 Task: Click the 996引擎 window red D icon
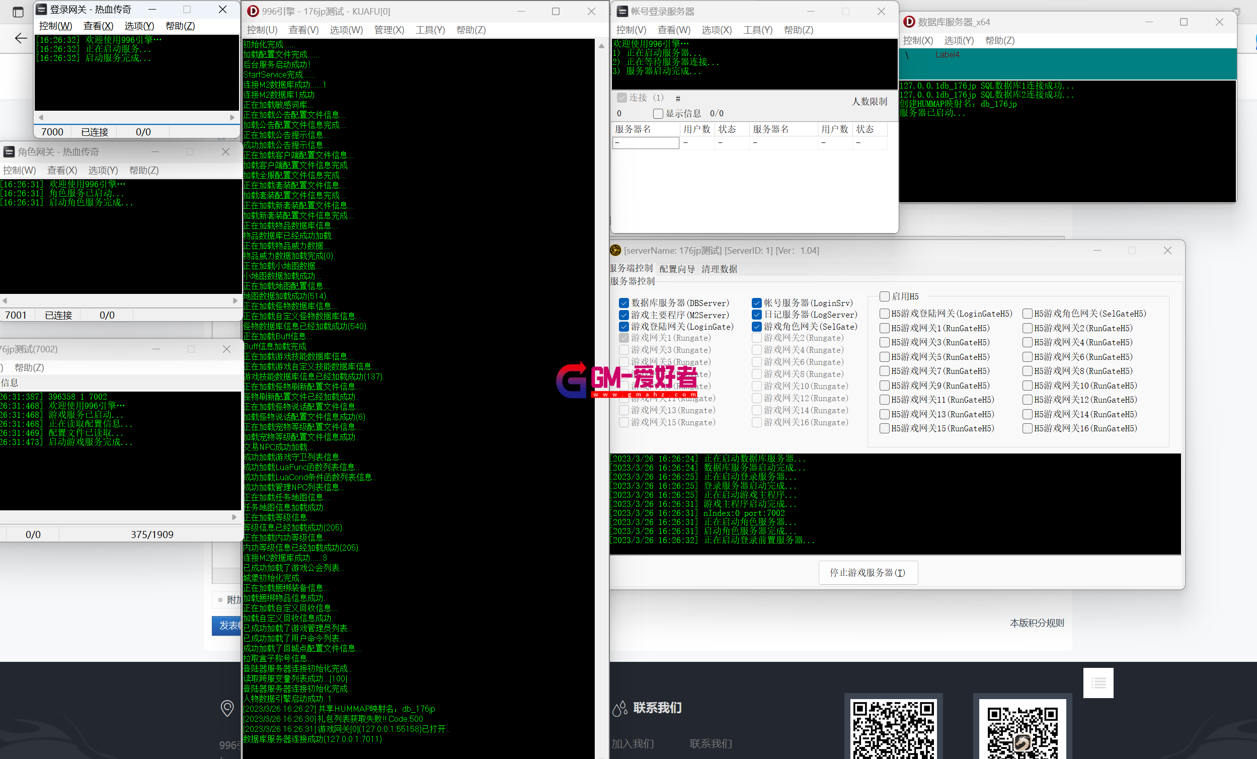(253, 11)
